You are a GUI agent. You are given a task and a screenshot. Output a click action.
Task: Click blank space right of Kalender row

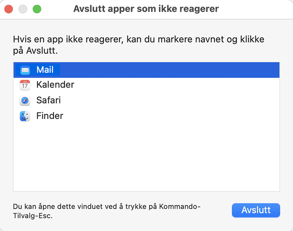[176, 85]
